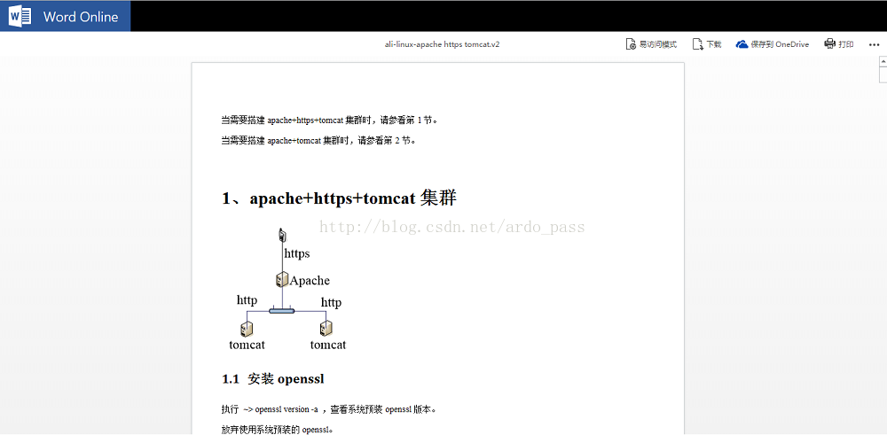Click the left http label
The width and height of the screenshot is (887, 435).
247,300
